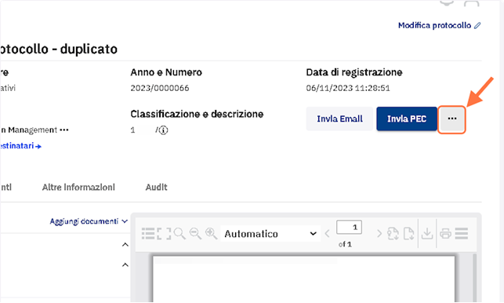The image size is (504, 303).
Task: Open the Automatico zoom level dropdown
Action: point(270,233)
